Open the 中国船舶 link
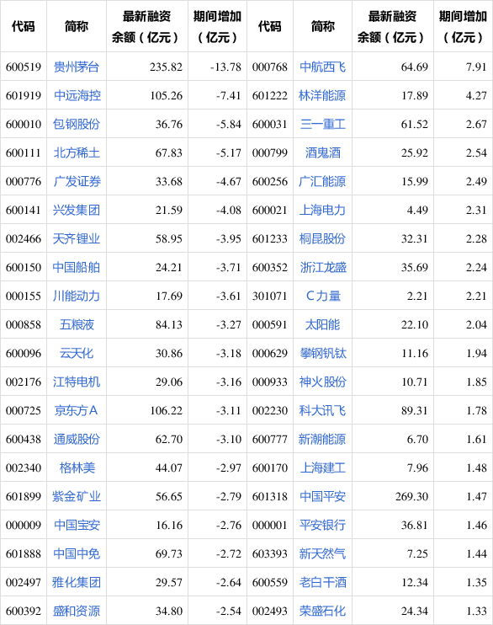 point(77,267)
